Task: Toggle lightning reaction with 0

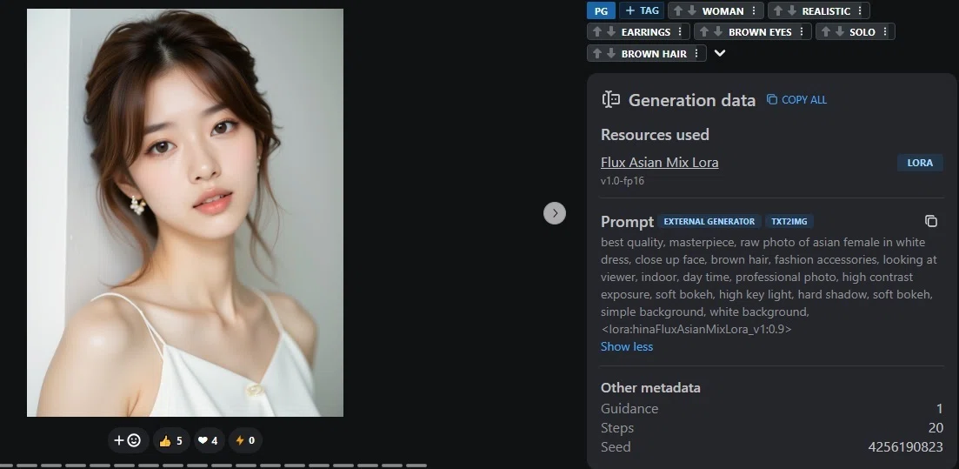Action: (245, 440)
